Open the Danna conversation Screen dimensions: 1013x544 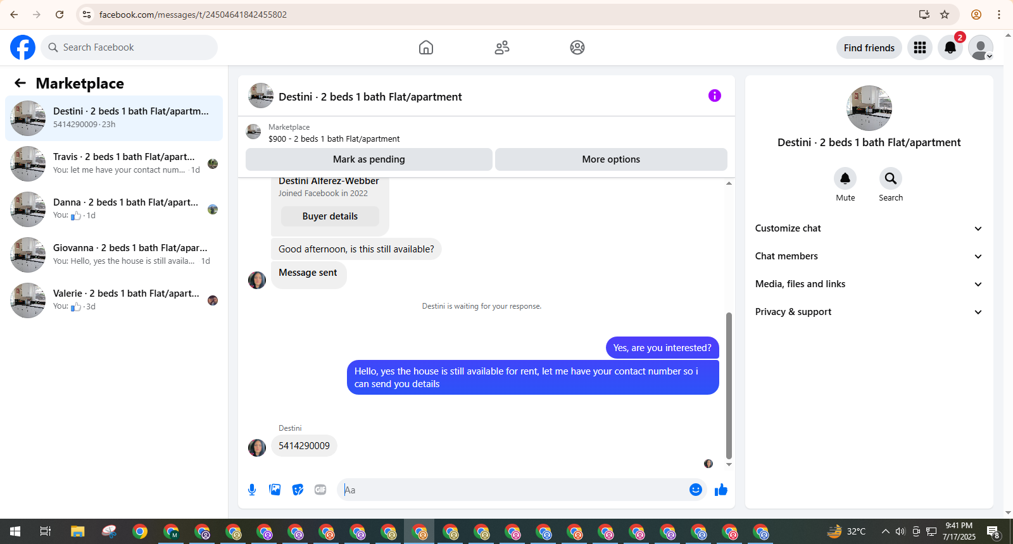coord(114,209)
